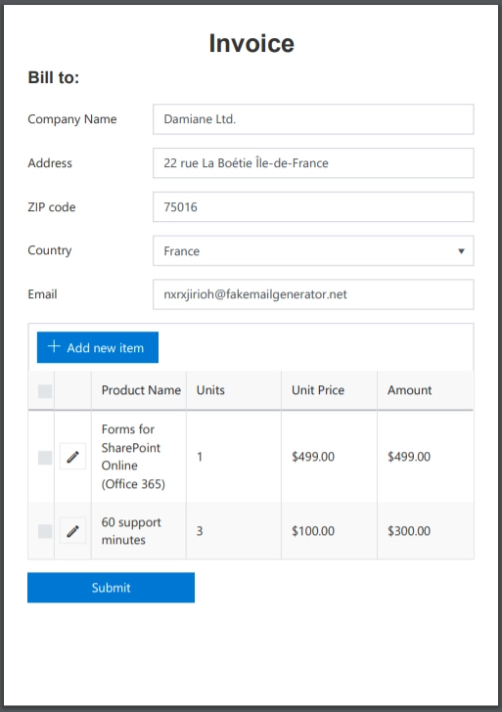Image resolution: width=502 pixels, height=712 pixels.
Task: Focus the Address text field
Action: coord(313,163)
